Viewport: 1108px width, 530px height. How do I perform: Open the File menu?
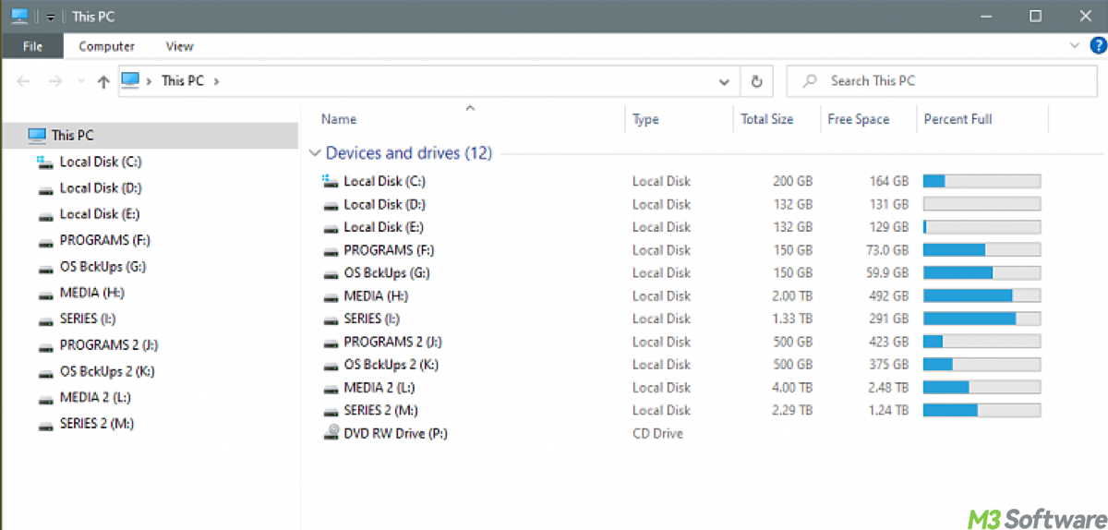point(32,46)
